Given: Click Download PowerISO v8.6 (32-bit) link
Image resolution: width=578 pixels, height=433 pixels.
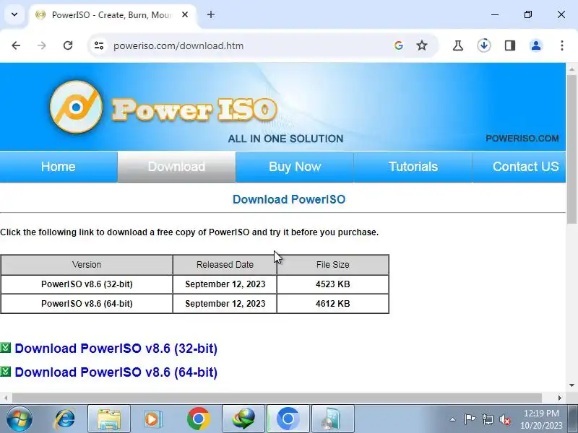Looking at the screenshot, I should coord(116,349).
